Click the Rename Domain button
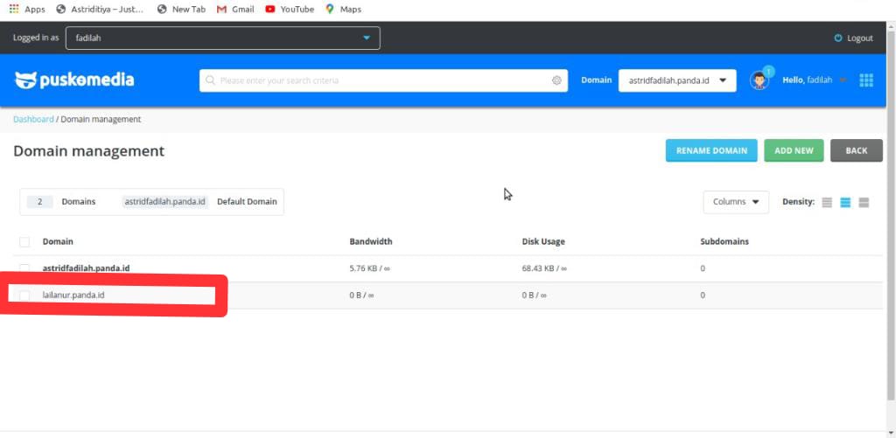This screenshot has width=896, height=438. [711, 150]
